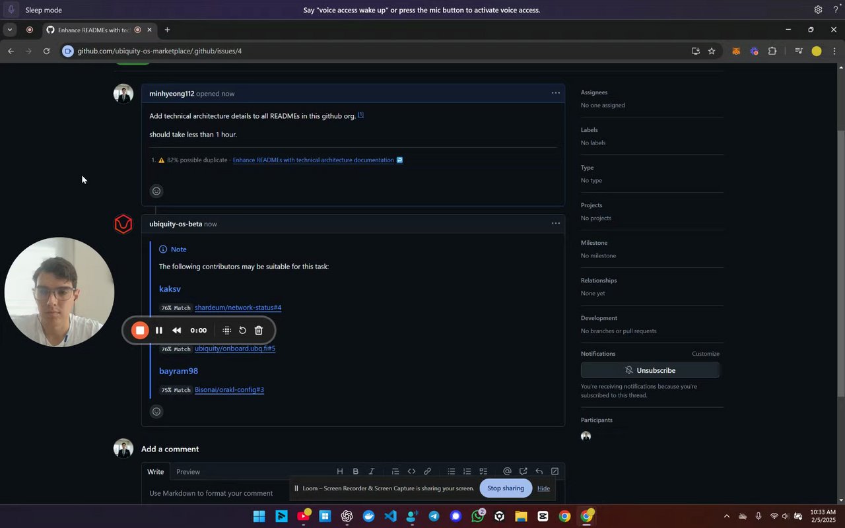Viewport: 845px width, 528px height.
Task: Open the Windows Start menu
Action: [x=259, y=516]
